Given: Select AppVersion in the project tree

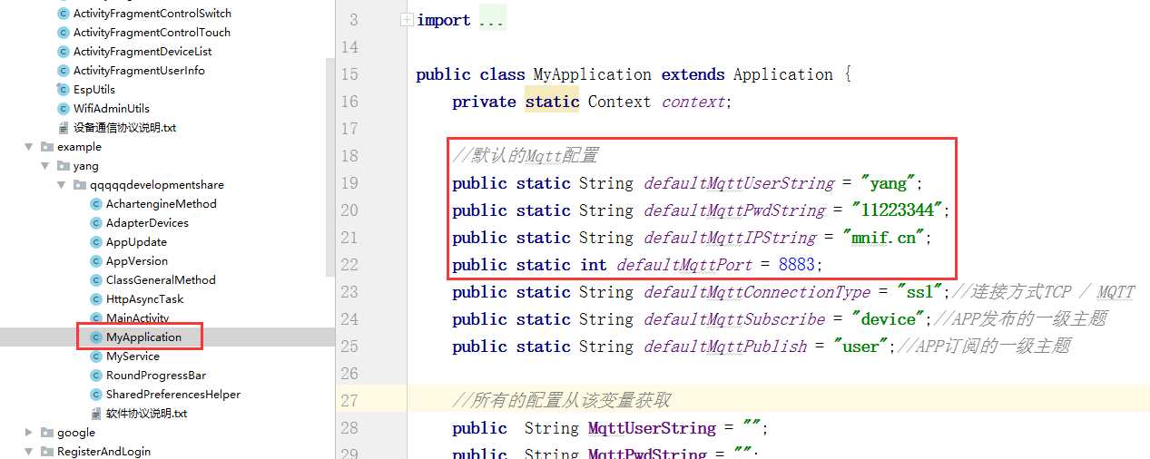Looking at the screenshot, I should pyautogui.click(x=137, y=261).
